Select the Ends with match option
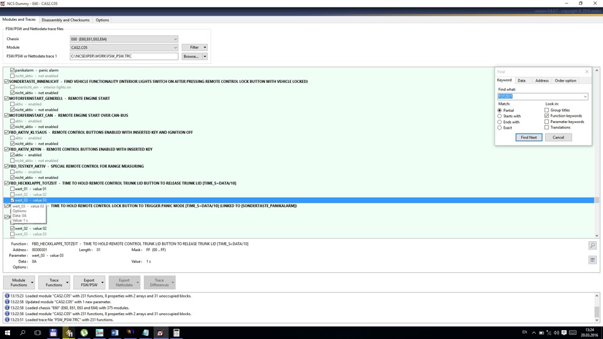 (499, 122)
